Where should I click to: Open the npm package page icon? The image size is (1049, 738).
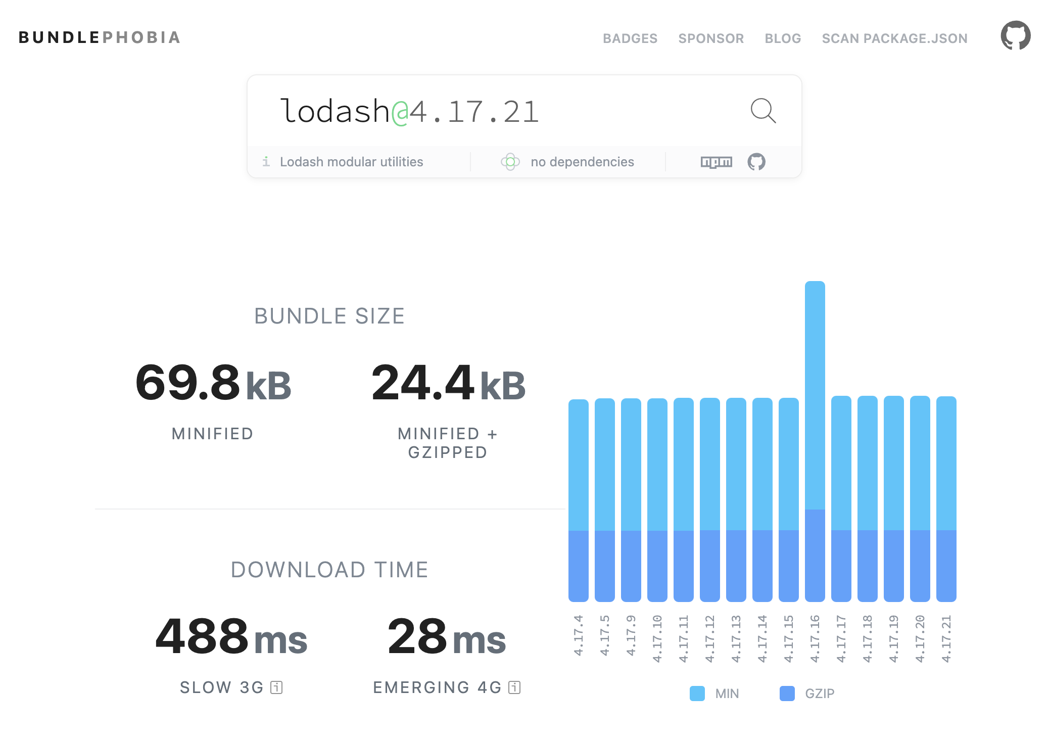coord(716,162)
